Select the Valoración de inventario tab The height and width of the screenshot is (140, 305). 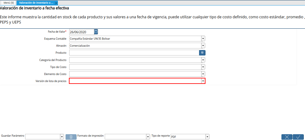[x=36, y=3]
